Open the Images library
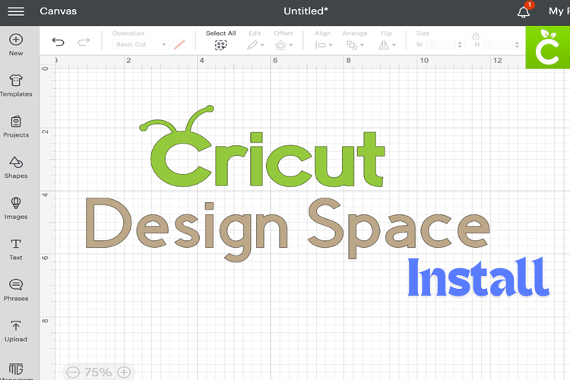 tap(16, 208)
